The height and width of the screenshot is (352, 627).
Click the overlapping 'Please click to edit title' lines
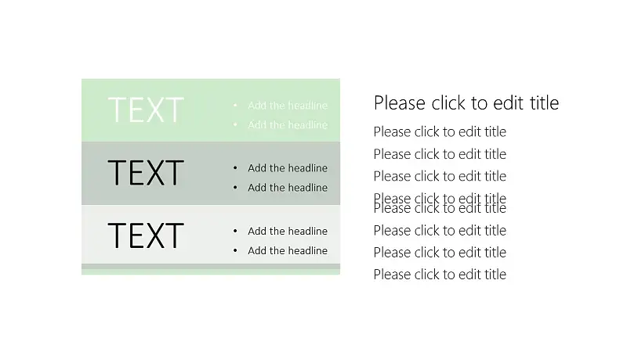(x=440, y=203)
